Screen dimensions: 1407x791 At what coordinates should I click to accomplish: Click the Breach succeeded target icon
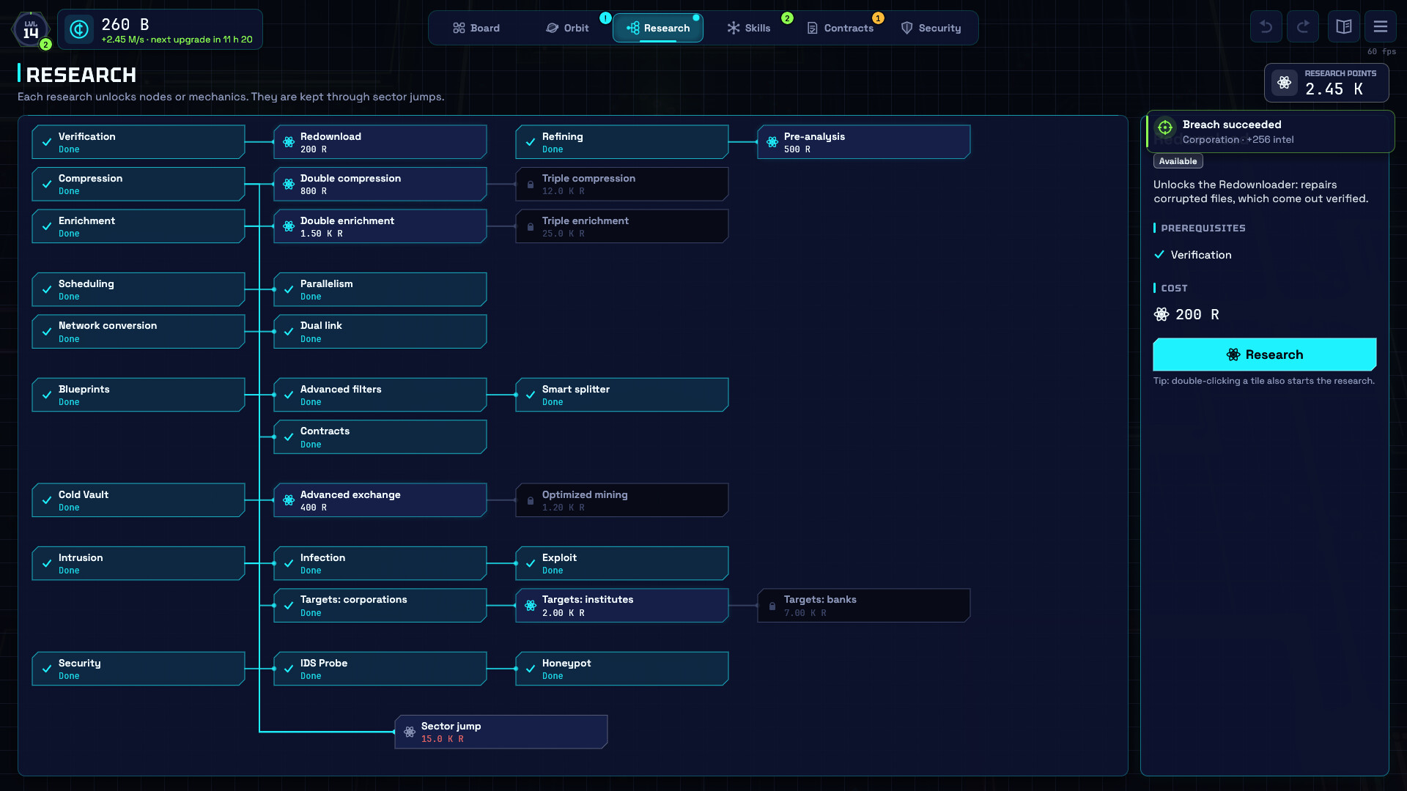[1165, 128]
